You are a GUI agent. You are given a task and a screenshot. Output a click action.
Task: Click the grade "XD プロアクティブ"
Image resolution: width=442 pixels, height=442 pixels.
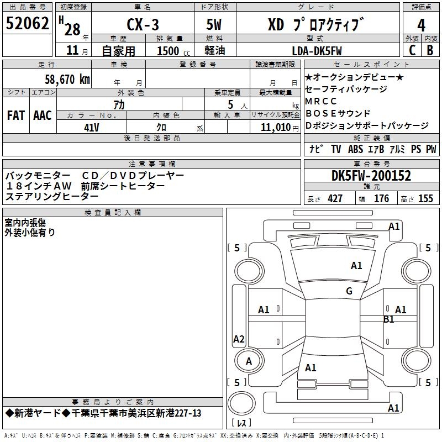[316, 24]
